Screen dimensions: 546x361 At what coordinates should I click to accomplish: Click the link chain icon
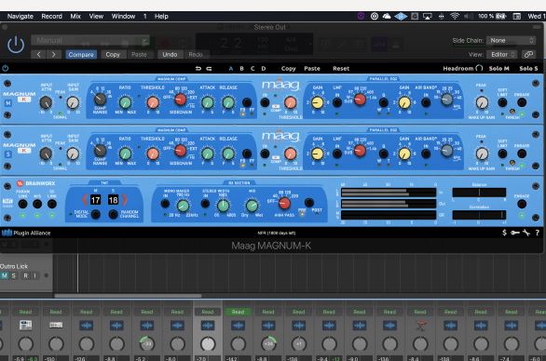[528, 54]
